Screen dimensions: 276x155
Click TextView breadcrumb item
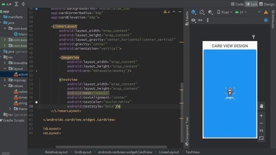click(193, 152)
